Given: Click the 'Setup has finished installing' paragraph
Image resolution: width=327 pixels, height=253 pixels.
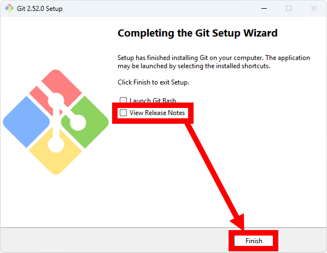Looking at the screenshot, I should pos(214,62).
